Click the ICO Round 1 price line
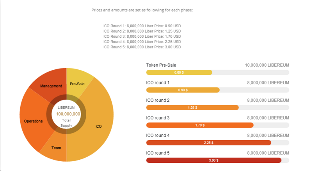 click(x=142, y=26)
